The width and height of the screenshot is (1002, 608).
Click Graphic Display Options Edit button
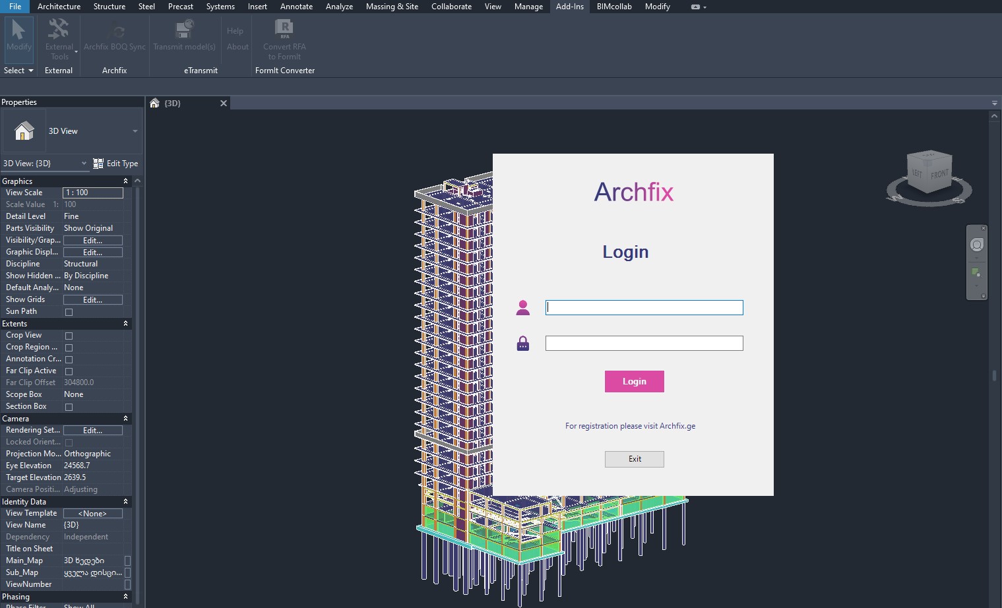click(93, 253)
